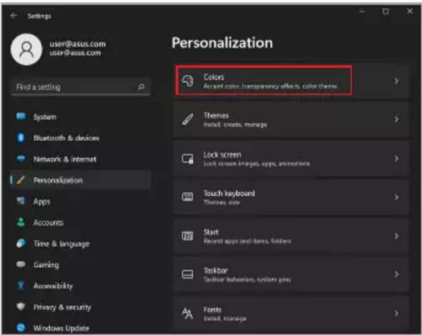Click the Lock screen monitor icon
422x335 pixels.
[187, 158]
